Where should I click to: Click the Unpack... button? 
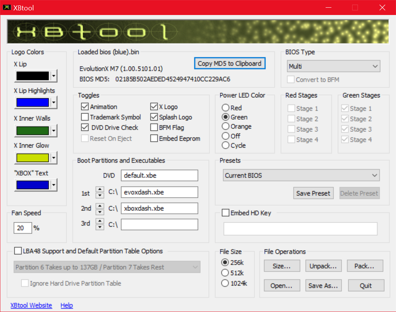323,266
